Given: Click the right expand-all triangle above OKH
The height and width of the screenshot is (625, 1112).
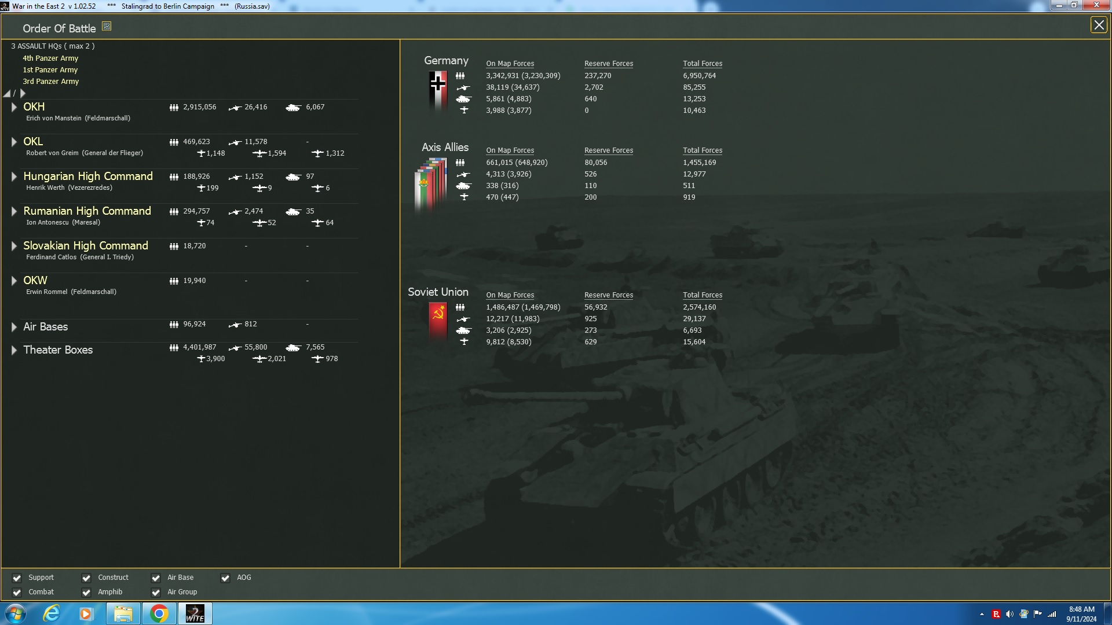Looking at the screenshot, I should pos(23,94).
